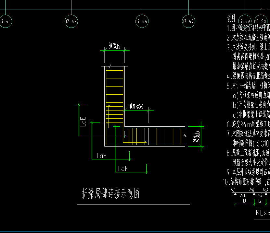Click note line 8.凡梁上预留孔洞
The image size is (270, 233).
(248, 153)
